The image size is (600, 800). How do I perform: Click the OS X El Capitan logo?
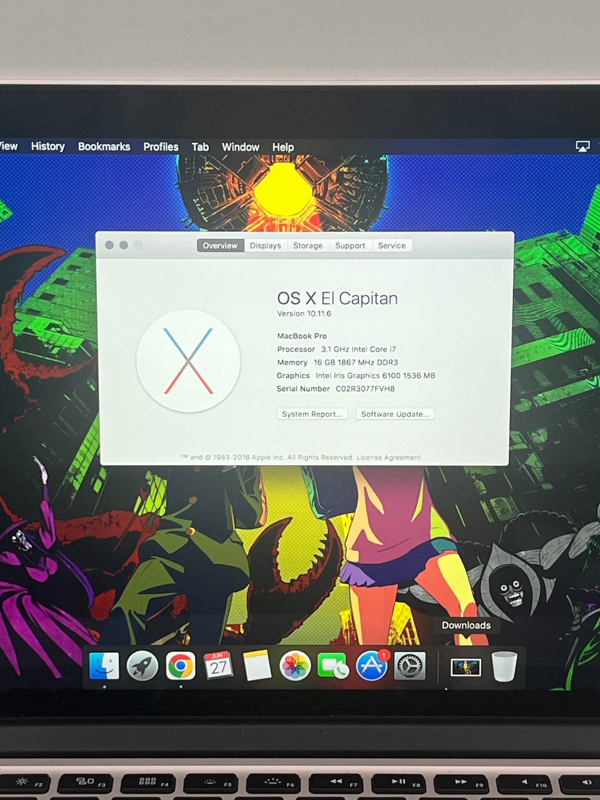pos(189,361)
